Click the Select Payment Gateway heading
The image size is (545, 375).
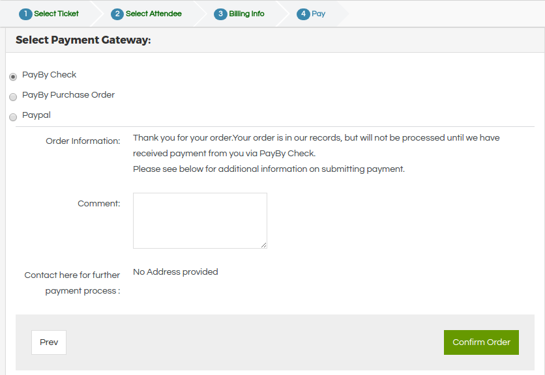[83, 40]
